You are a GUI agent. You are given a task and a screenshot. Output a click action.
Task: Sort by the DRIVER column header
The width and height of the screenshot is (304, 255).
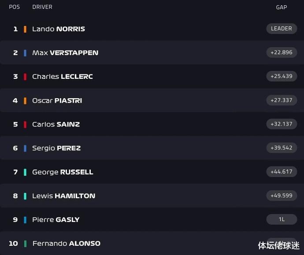click(42, 7)
